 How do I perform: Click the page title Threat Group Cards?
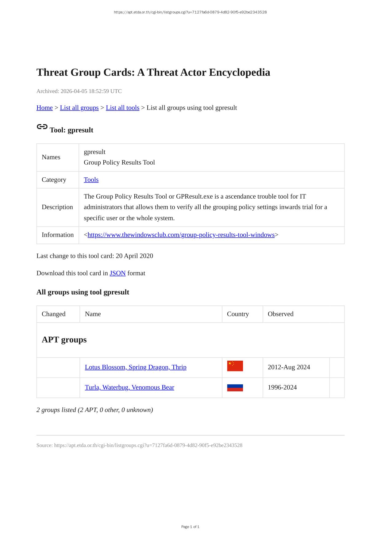point(153,72)
